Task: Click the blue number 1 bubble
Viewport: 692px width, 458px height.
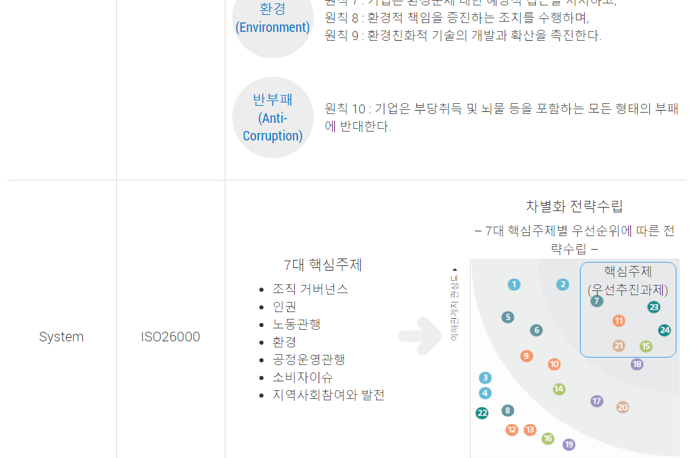Action: 513,284
